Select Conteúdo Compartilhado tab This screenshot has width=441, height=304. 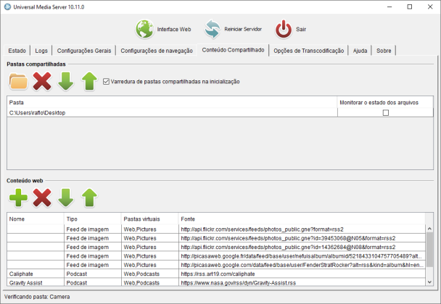click(x=233, y=50)
